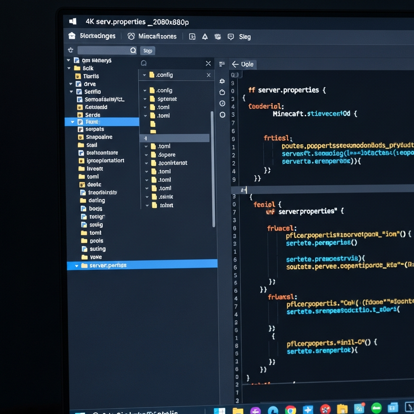Collapse the sptenet folder arrow
Viewport: 414px width, 414px height.
[x=145, y=99]
